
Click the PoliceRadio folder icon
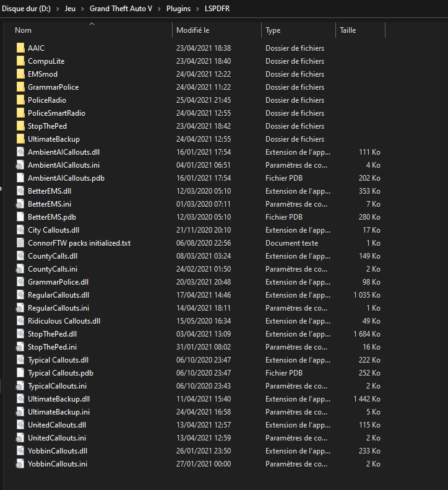pyautogui.click(x=20, y=100)
